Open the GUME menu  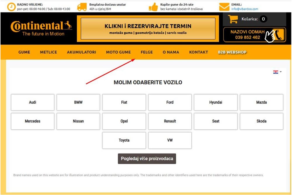click(x=24, y=52)
